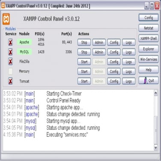
Task: Click the XAMPP orange logo icon
Action: (x=6, y=19)
